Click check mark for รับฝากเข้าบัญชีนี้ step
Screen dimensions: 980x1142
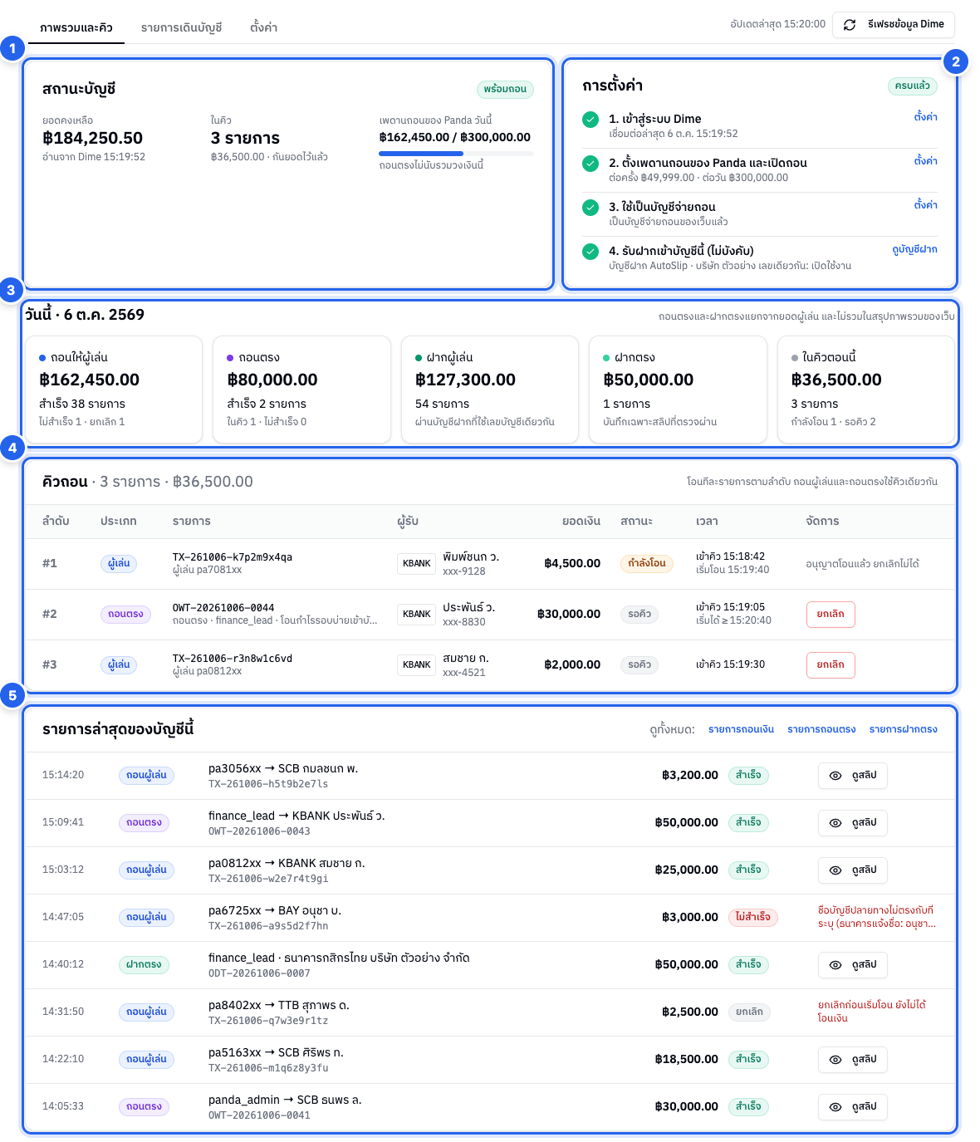(590, 252)
